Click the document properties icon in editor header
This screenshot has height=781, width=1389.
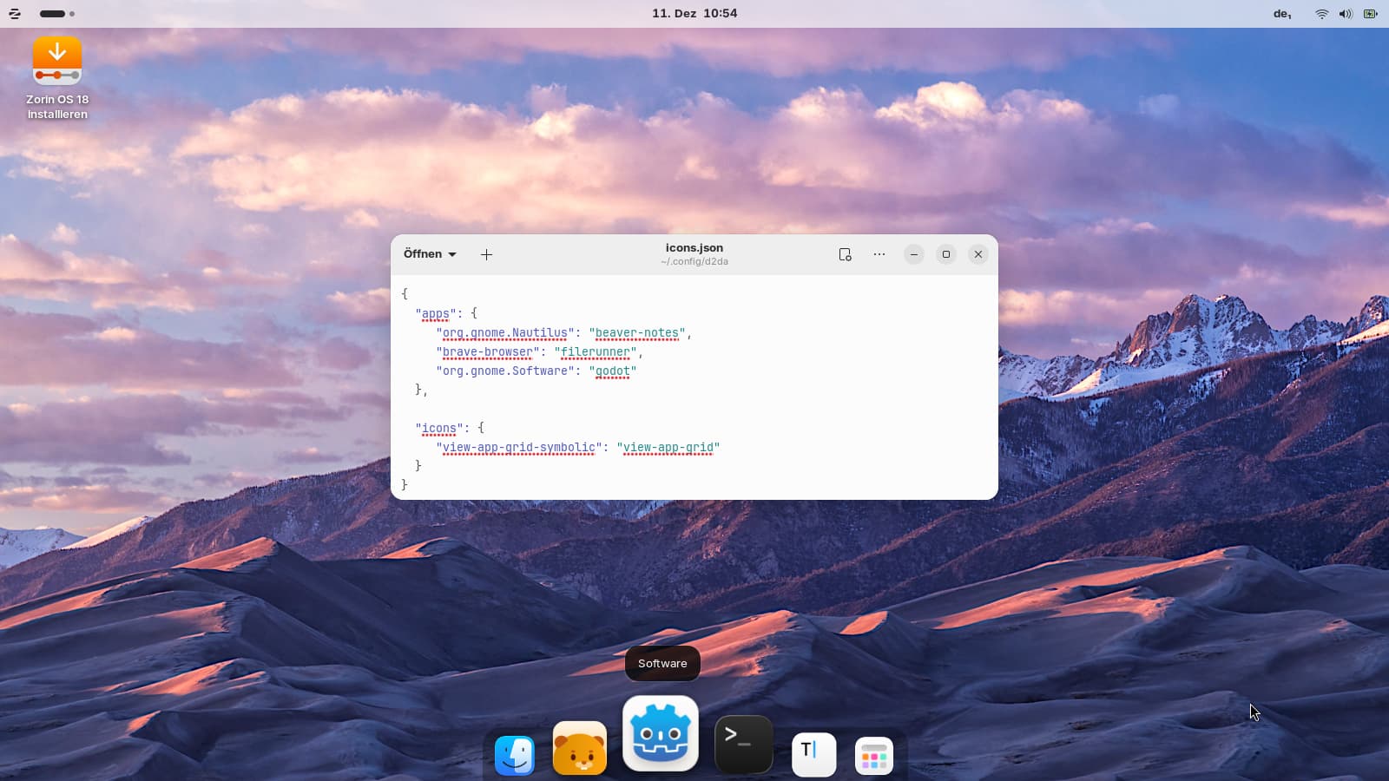(845, 254)
